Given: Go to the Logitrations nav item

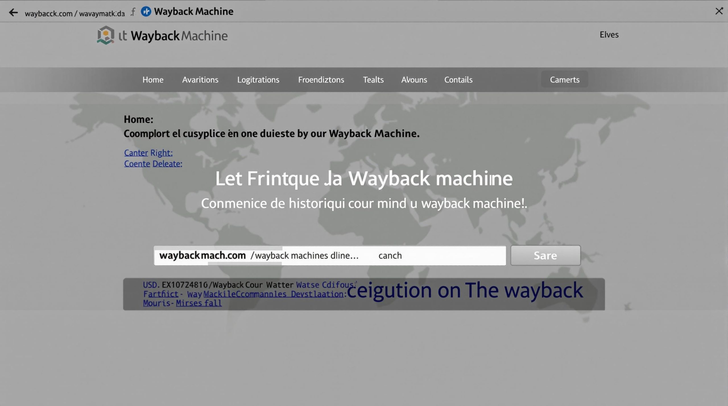Looking at the screenshot, I should point(258,80).
